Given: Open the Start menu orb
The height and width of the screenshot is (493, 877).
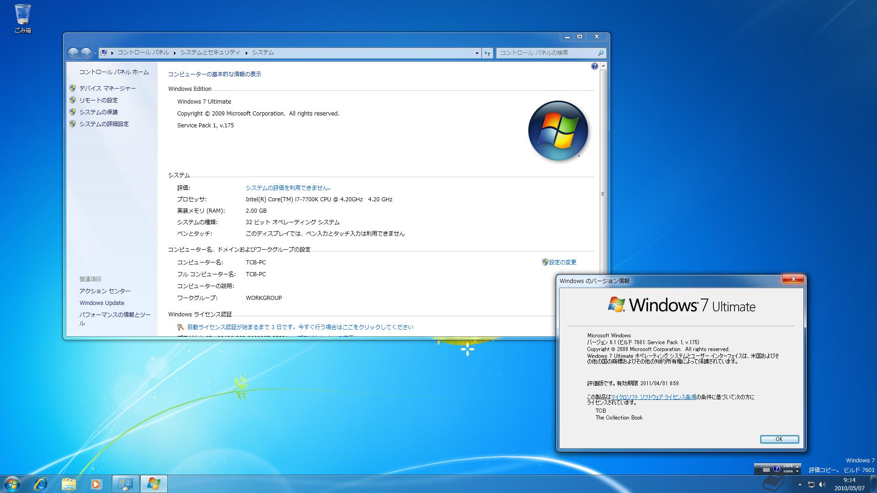Looking at the screenshot, I should (12, 484).
